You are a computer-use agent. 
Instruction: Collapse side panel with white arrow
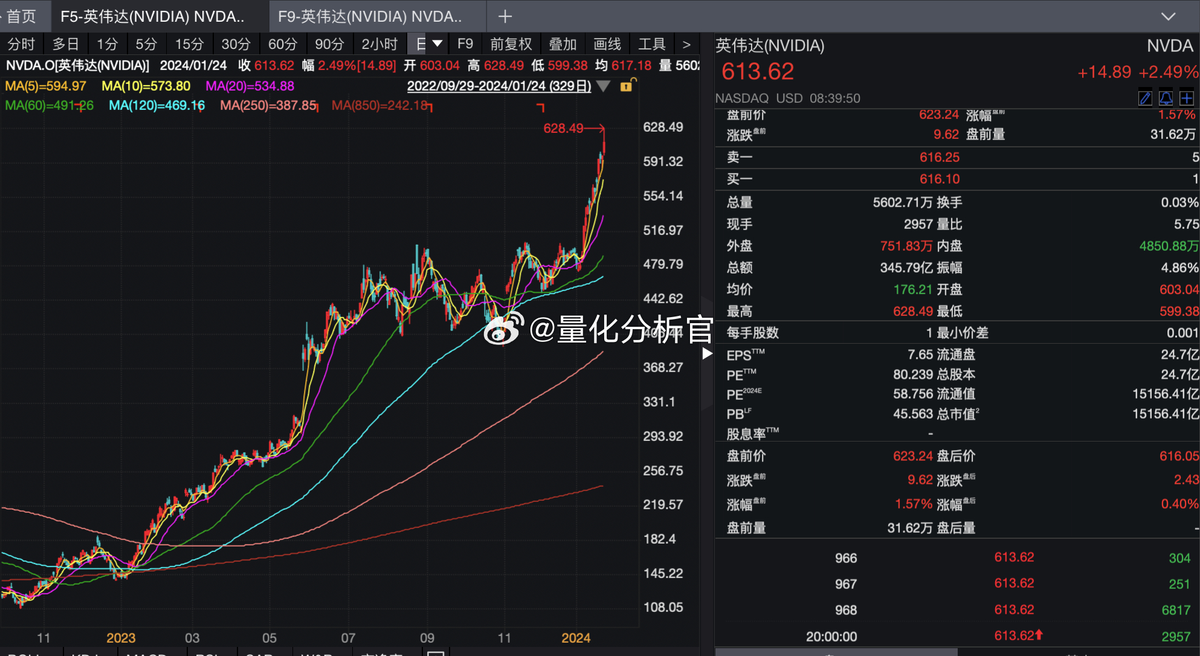tap(707, 353)
